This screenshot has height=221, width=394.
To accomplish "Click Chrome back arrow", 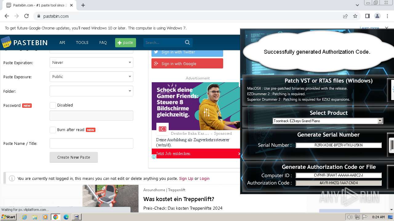I will (7, 16).
